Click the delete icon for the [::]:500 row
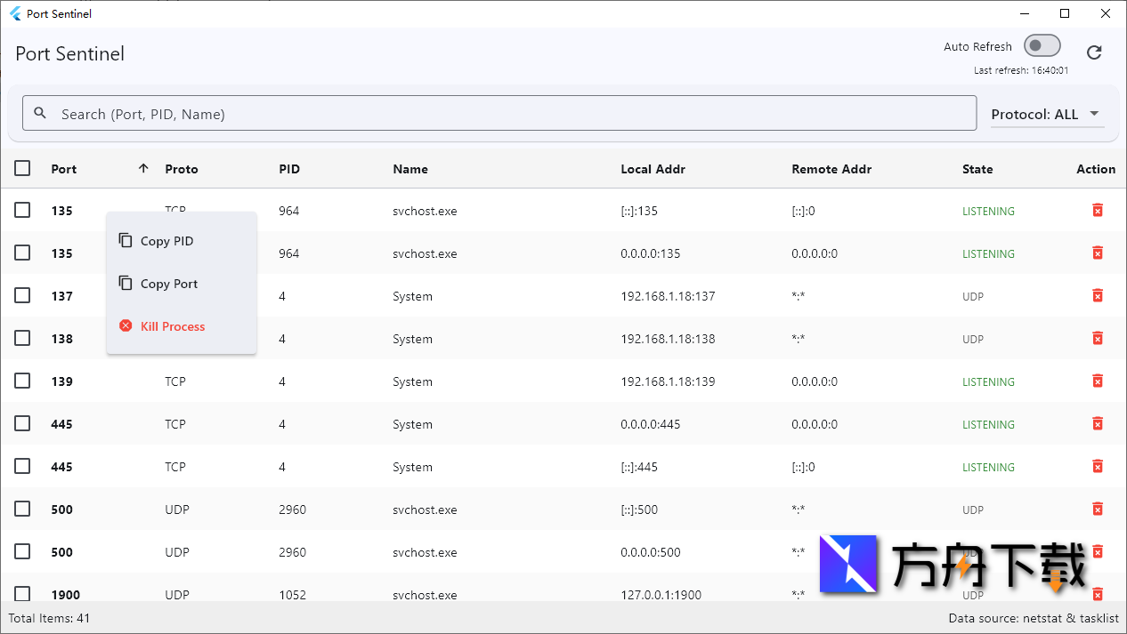This screenshot has height=634, width=1127. coord(1098,509)
